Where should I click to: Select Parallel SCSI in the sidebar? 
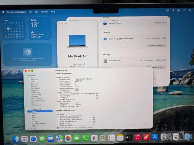tap(36, 109)
